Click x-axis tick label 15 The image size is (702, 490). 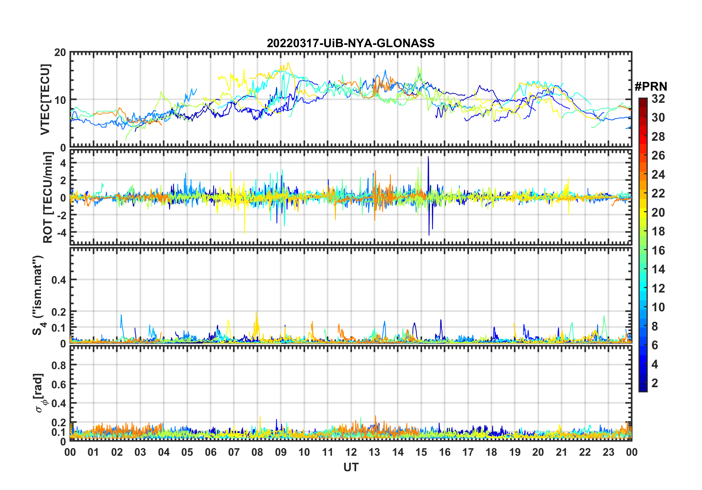pyautogui.click(x=421, y=452)
